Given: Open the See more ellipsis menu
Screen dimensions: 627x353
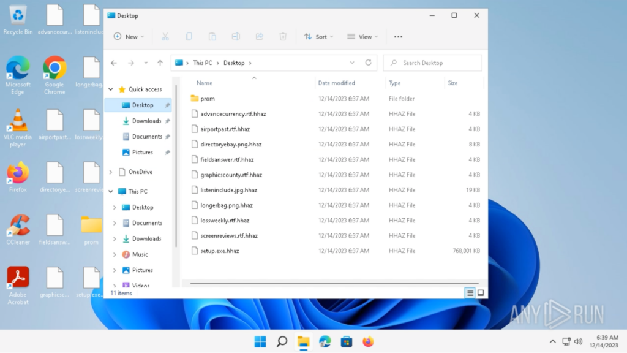Looking at the screenshot, I should point(398,37).
